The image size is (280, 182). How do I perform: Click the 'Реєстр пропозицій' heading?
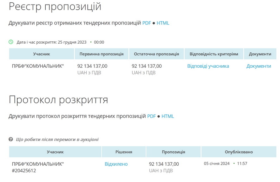click(x=55, y=7)
